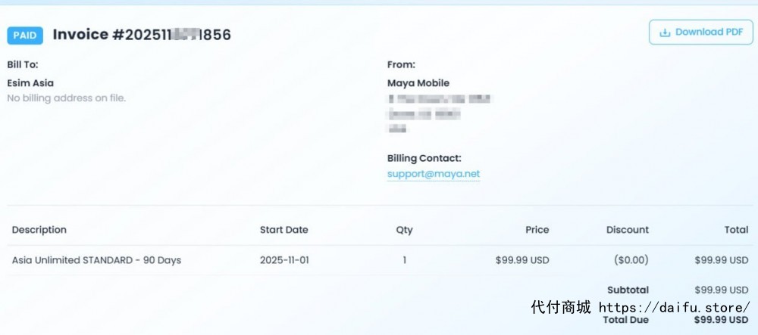
Task: Click the Subtotal amount value
Action: 721,290
